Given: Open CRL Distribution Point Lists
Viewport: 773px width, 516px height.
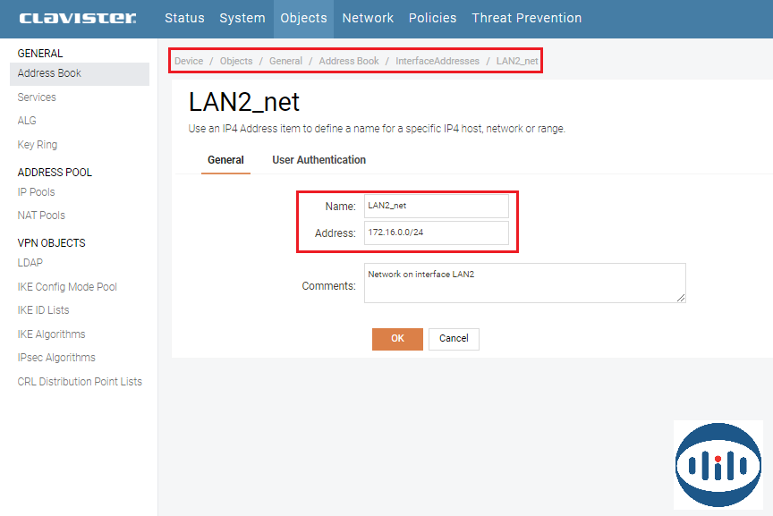Looking at the screenshot, I should click(80, 382).
